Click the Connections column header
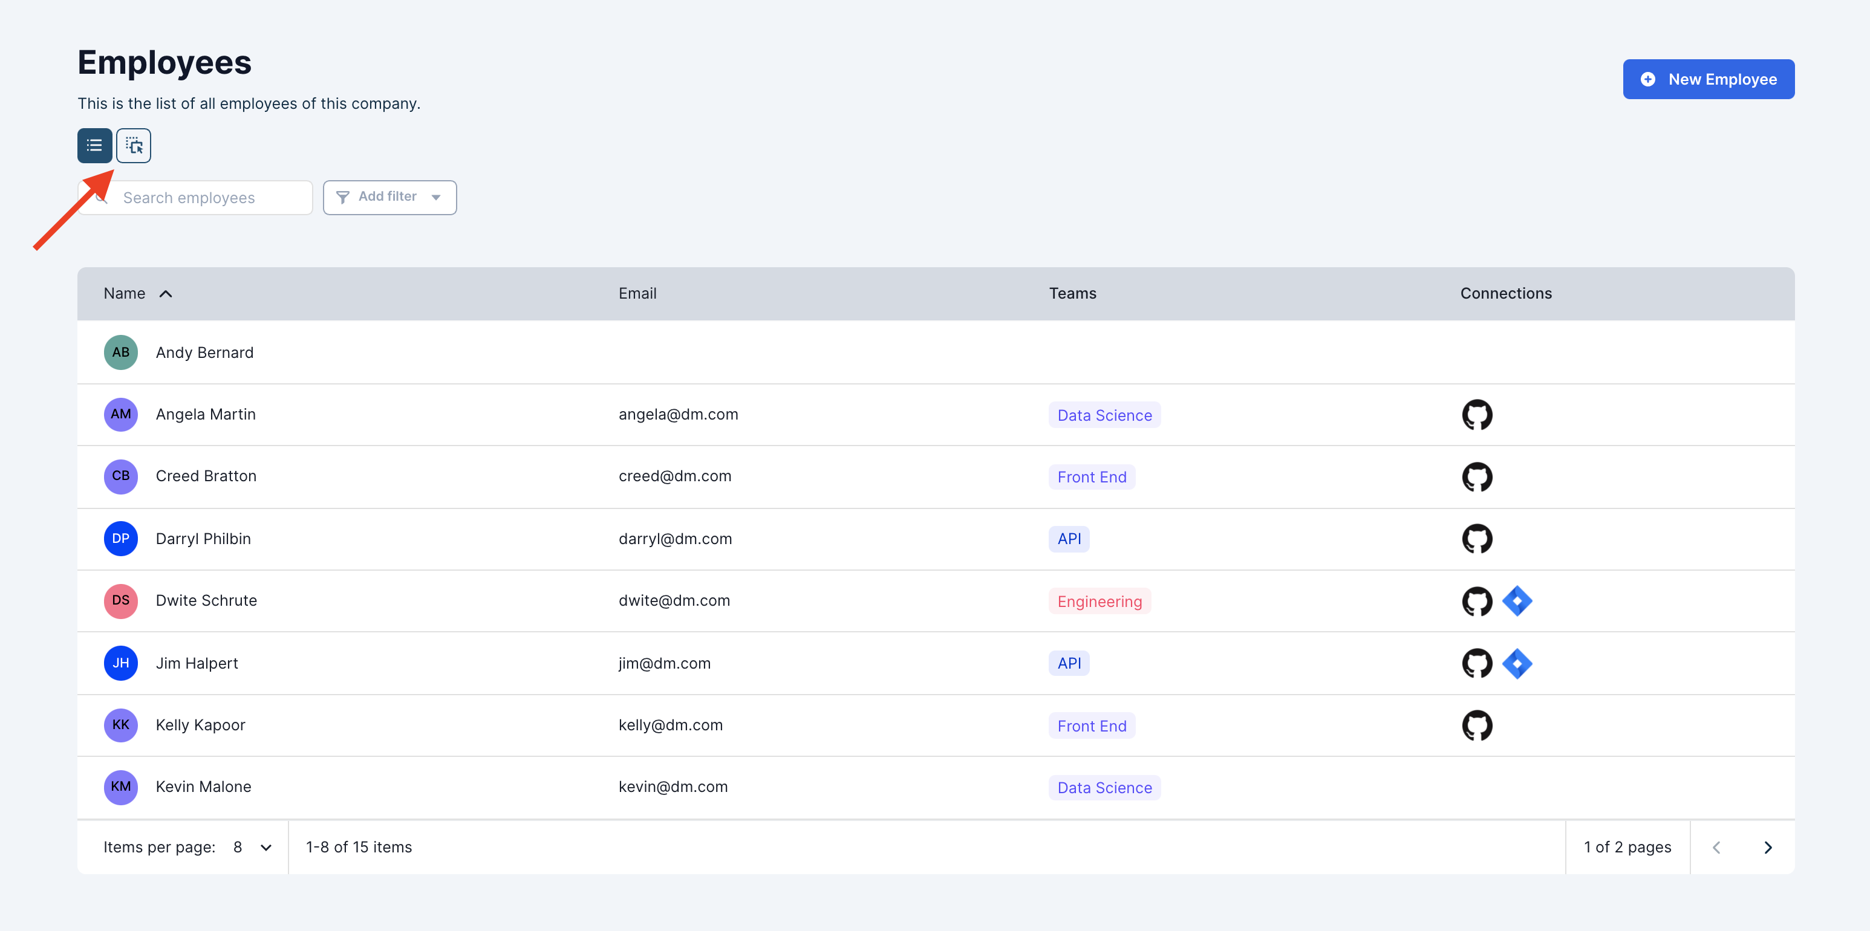 click(x=1505, y=294)
